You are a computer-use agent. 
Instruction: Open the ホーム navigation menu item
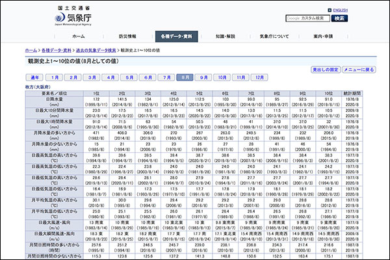tap(79, 37)
